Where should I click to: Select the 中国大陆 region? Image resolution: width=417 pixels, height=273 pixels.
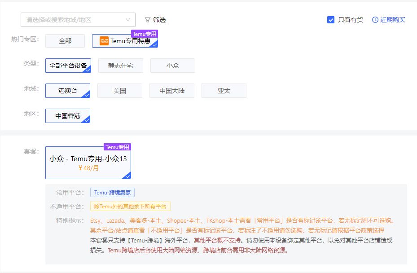(x=172, y=91)
